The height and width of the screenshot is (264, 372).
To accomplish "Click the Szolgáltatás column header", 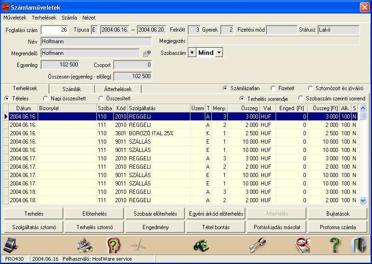I will pyautogui.click(x=159, y=108).
